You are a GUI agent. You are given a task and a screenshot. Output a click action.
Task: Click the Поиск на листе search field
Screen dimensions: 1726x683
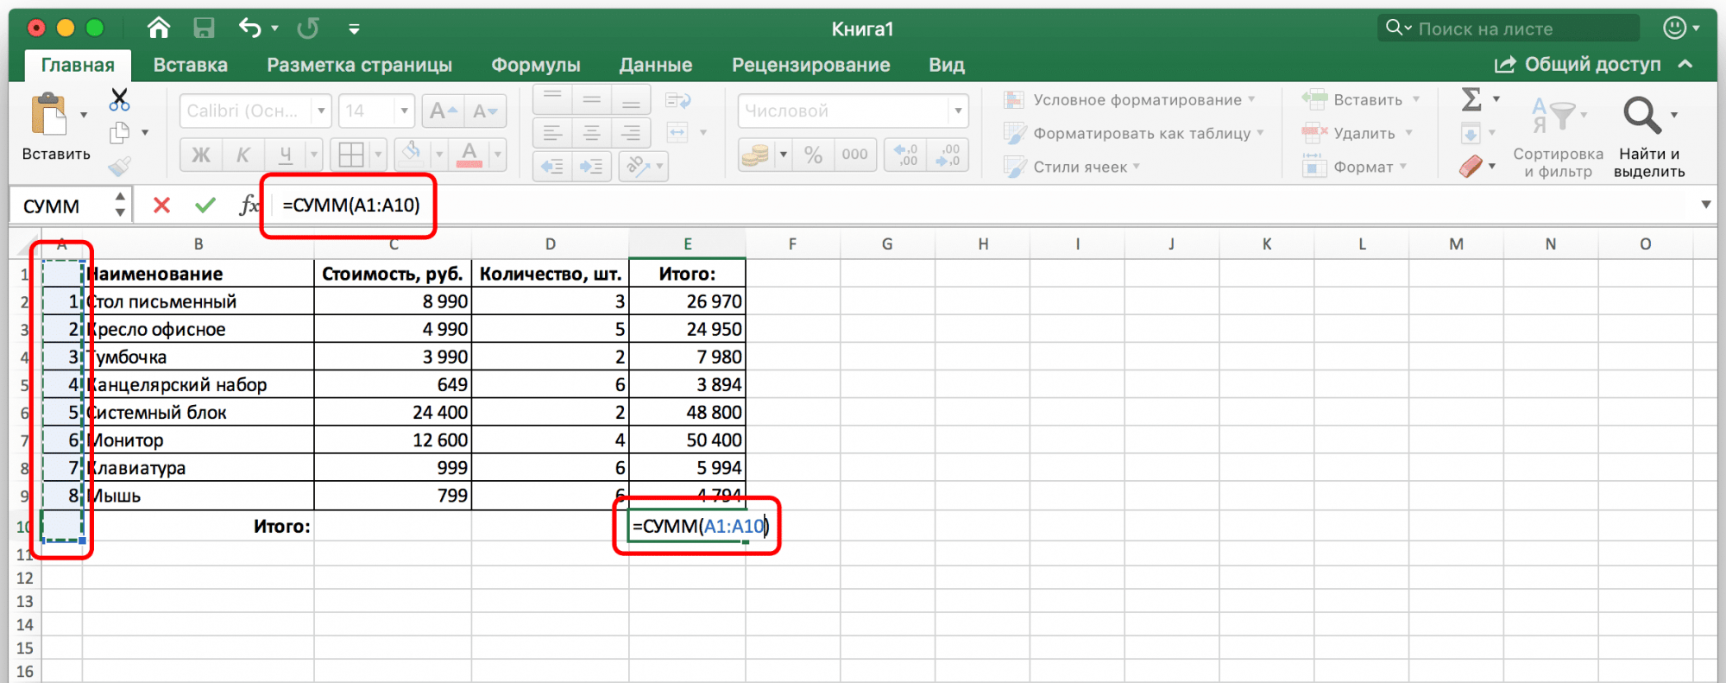[1509, 28]
